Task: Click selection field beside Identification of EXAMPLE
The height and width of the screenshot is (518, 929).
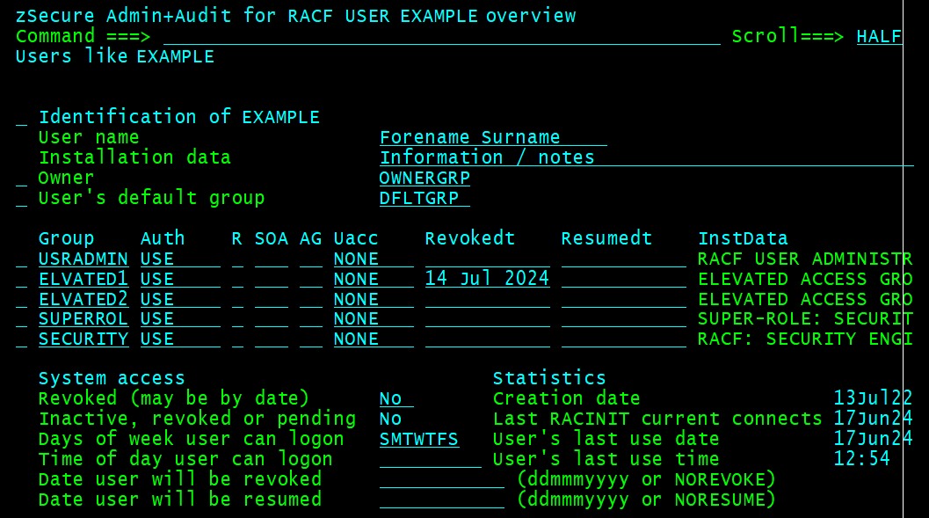Action: point(21,117)
